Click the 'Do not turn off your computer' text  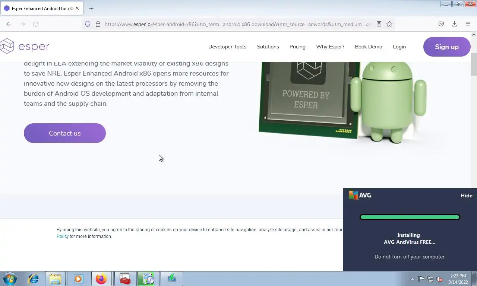pos(410,257)
